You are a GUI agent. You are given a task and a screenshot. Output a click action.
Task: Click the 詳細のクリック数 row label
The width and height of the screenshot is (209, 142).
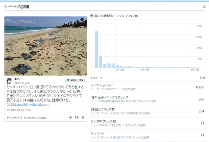click(x=103, y=109)
